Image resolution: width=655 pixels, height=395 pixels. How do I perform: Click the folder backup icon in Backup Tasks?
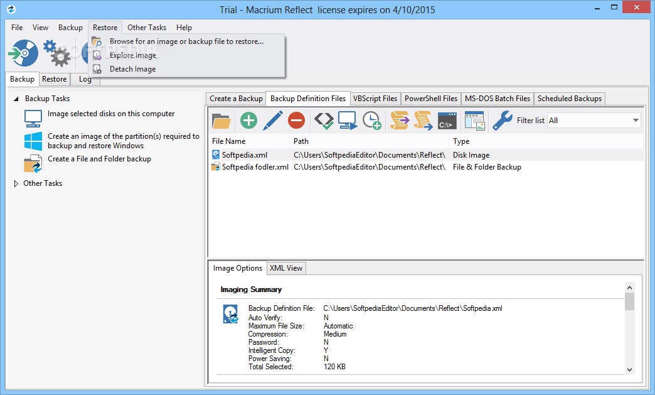(33, 164)
